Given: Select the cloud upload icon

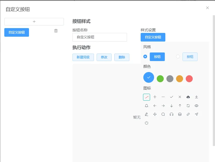Looking at the screenshot, I should coord(188,97).
